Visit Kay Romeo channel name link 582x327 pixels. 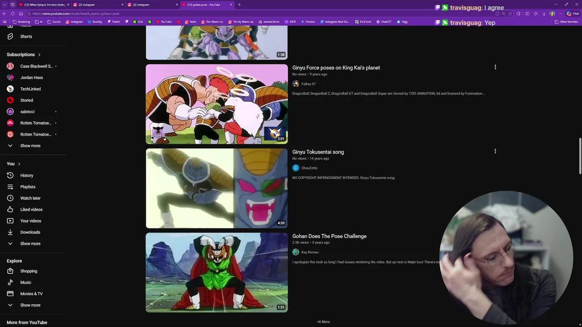(310, 252)
